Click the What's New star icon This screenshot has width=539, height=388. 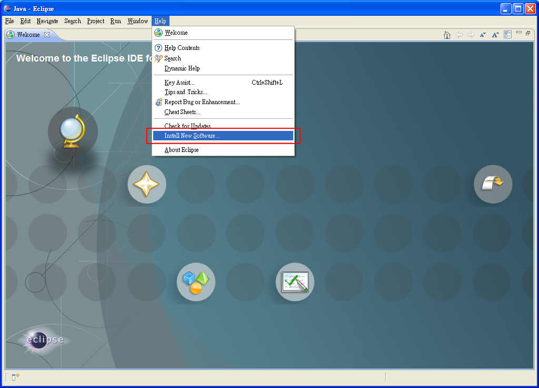click(x=147, y=185)
